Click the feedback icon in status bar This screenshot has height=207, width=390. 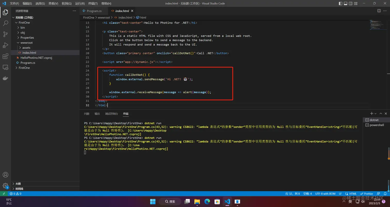(x=378, y=194)
